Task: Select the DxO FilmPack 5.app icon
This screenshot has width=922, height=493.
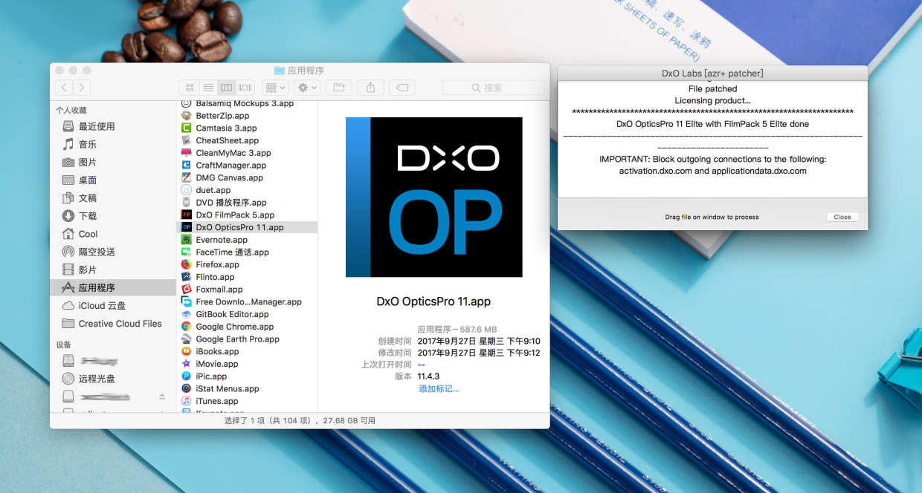Action: tap(187, 215)
